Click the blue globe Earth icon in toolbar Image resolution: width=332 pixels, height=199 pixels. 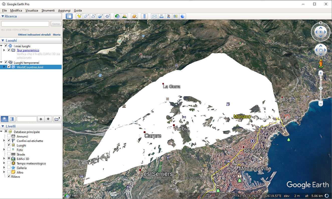coord(183,16)
